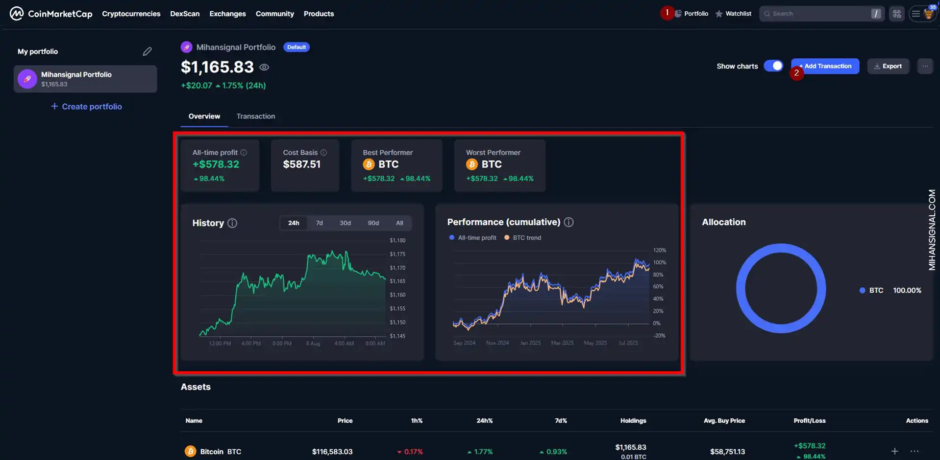The width and height of the screenshot is (940, 460).
Task: Click the All-time profit info icon
Action: [x=244, y=153]
